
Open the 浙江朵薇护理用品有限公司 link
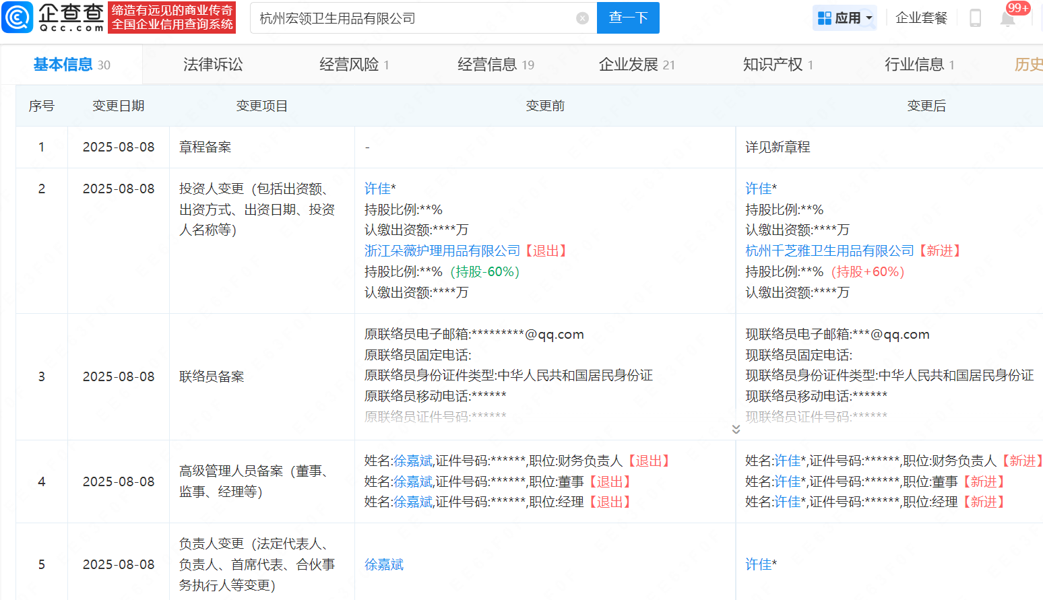pyautogui.click(x=443, y=251)
